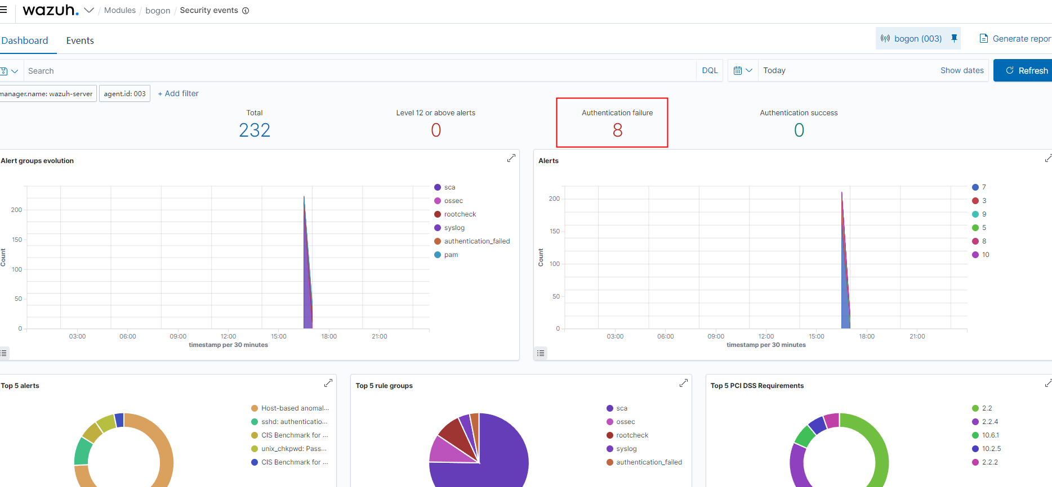Click Show dates link

click(962, 70)
